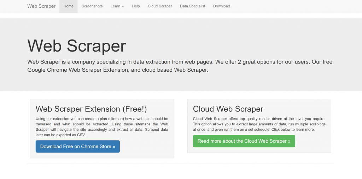Click the Cloud Web Scraper description paragraph

[x=259, y=124]
